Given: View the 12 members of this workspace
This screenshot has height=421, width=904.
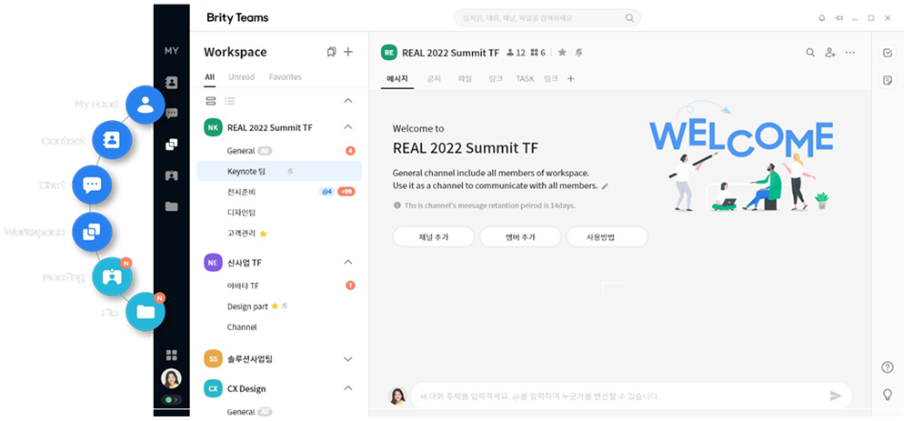Looking at the screenshot, I should [516, 53].
